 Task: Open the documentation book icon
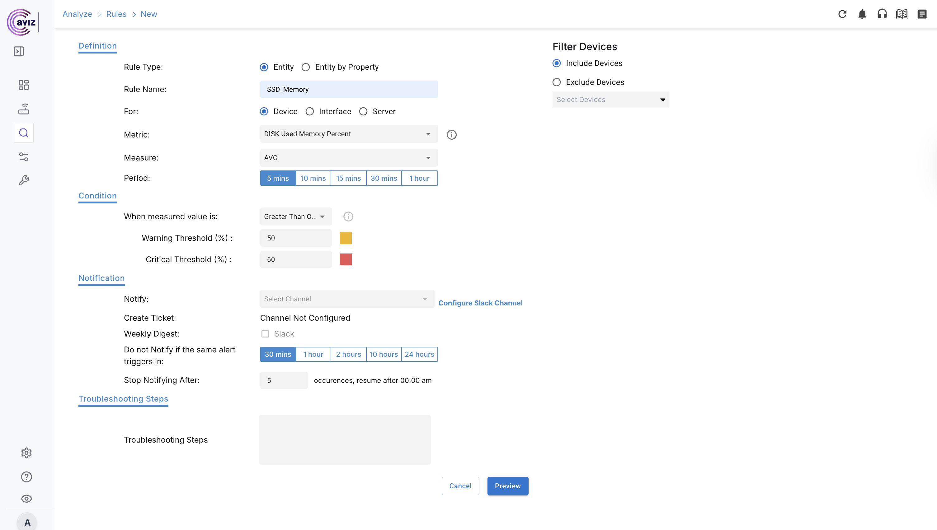(x=902, y=14)
